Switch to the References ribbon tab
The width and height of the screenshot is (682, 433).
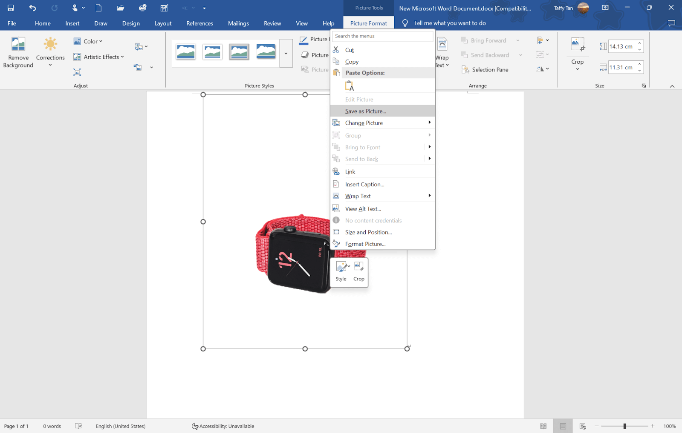click(x=199, y=23)
